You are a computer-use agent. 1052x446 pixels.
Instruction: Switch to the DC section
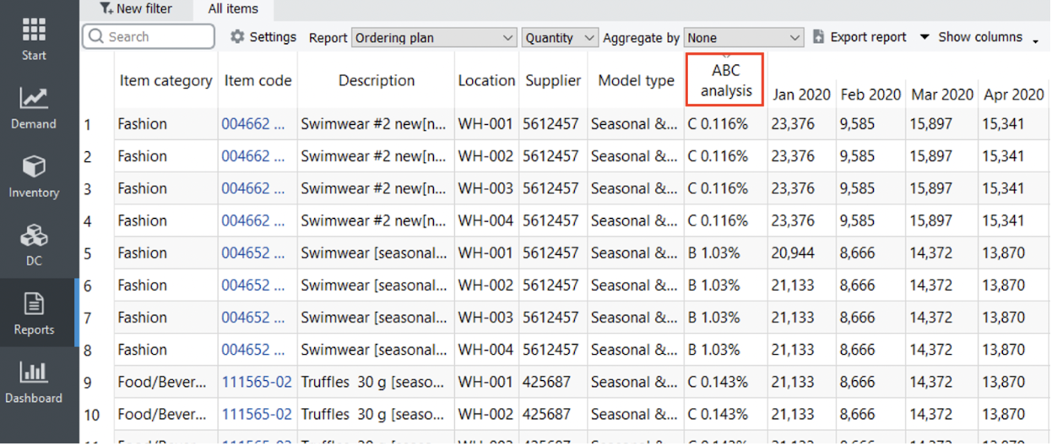click(x=34, y=244)
